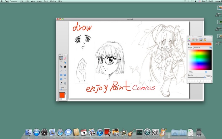Open the Image Spectrum dropdown
222x139 pixels.
[202, 48]
